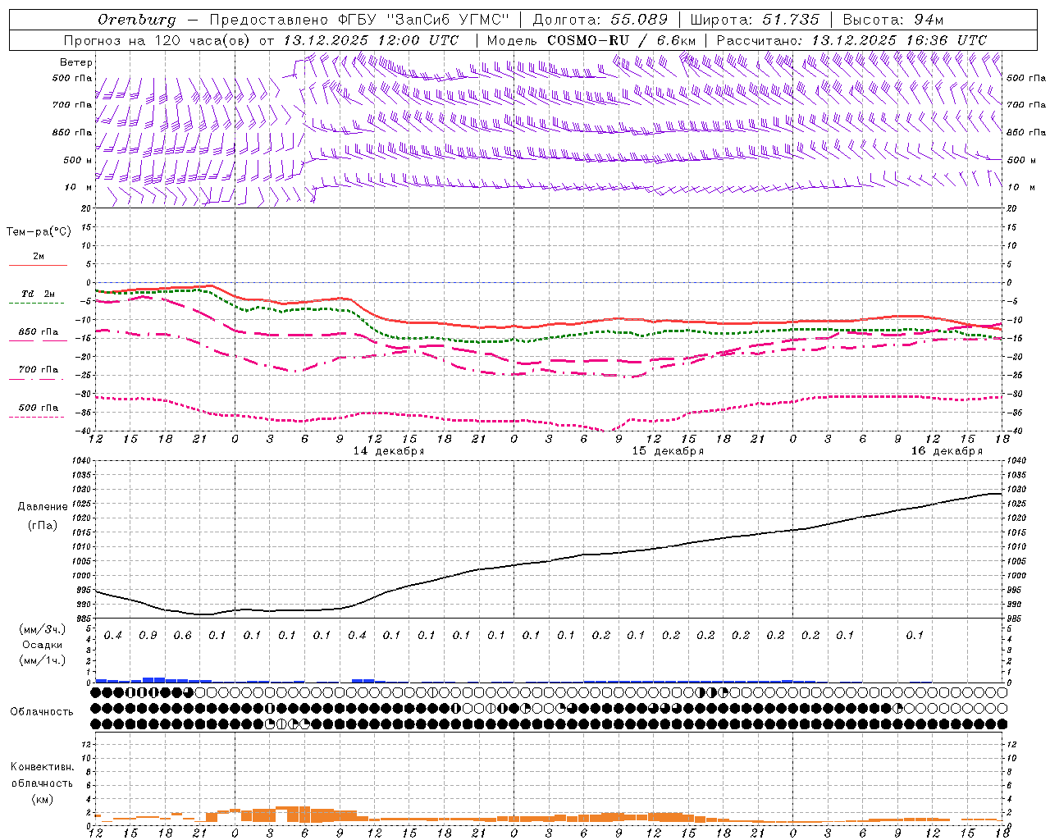Viewport: 1050px width, 840px height.
Task: Click the "16 декабря" date label
Action: 947,451
